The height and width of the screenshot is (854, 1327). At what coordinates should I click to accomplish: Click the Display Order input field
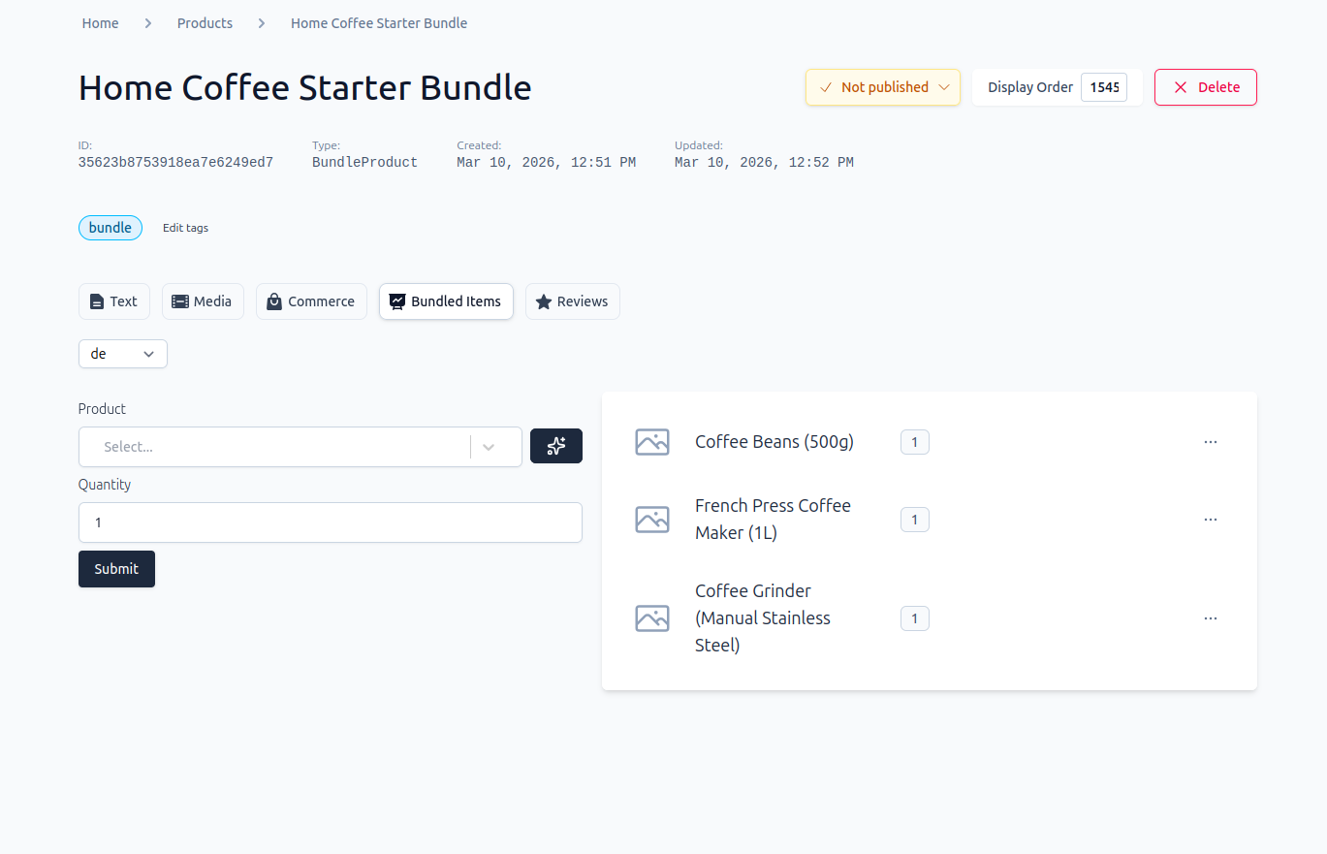(1104, 87)
